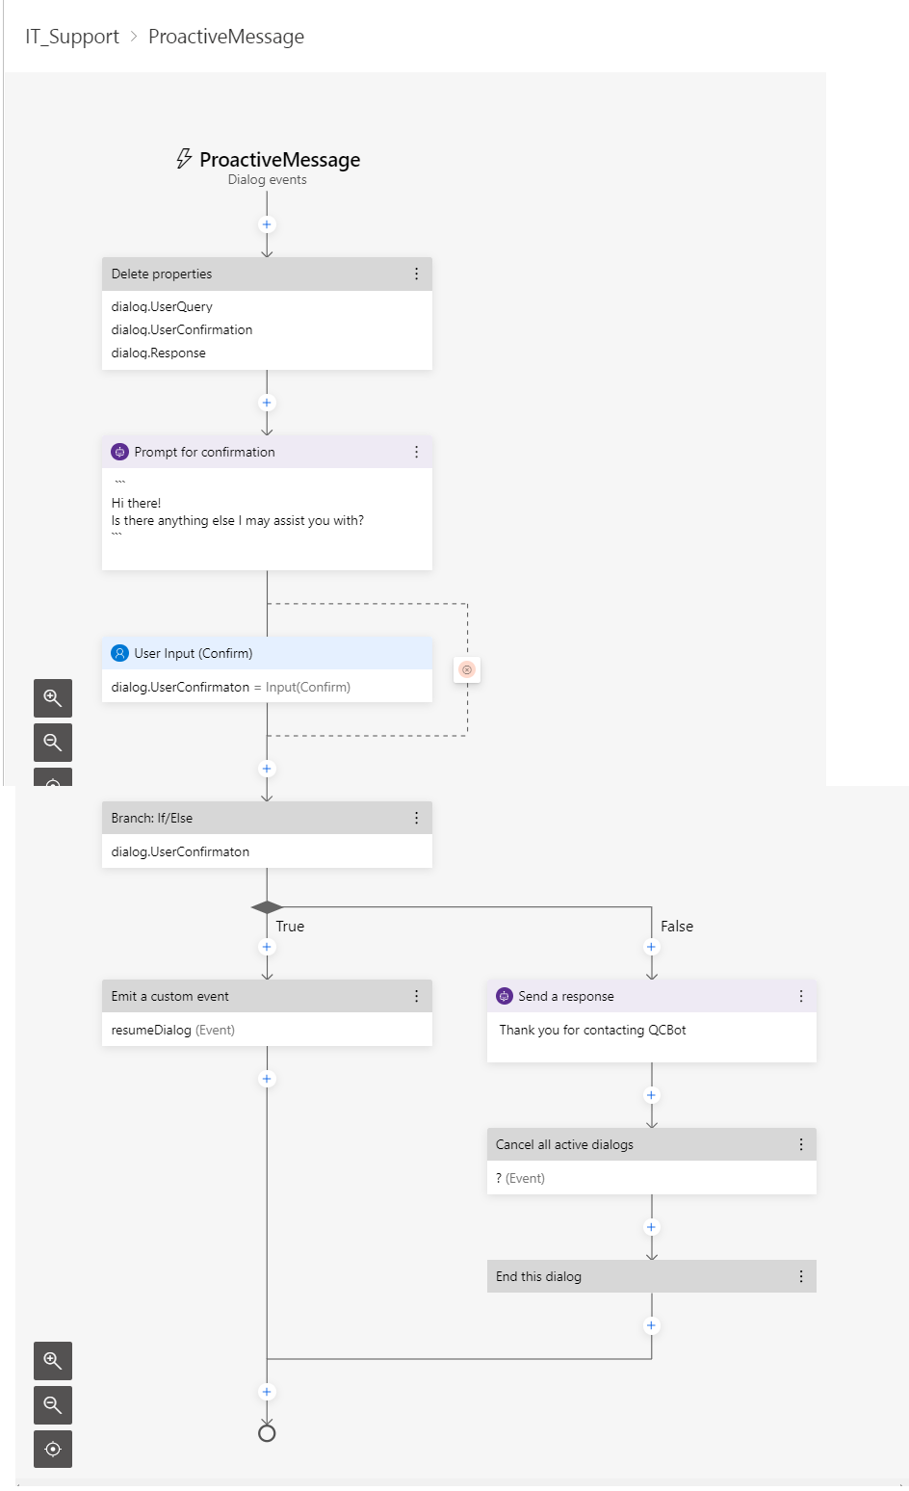
Task: Select the Zoom in tool
Action: (x=53, y=1361)
